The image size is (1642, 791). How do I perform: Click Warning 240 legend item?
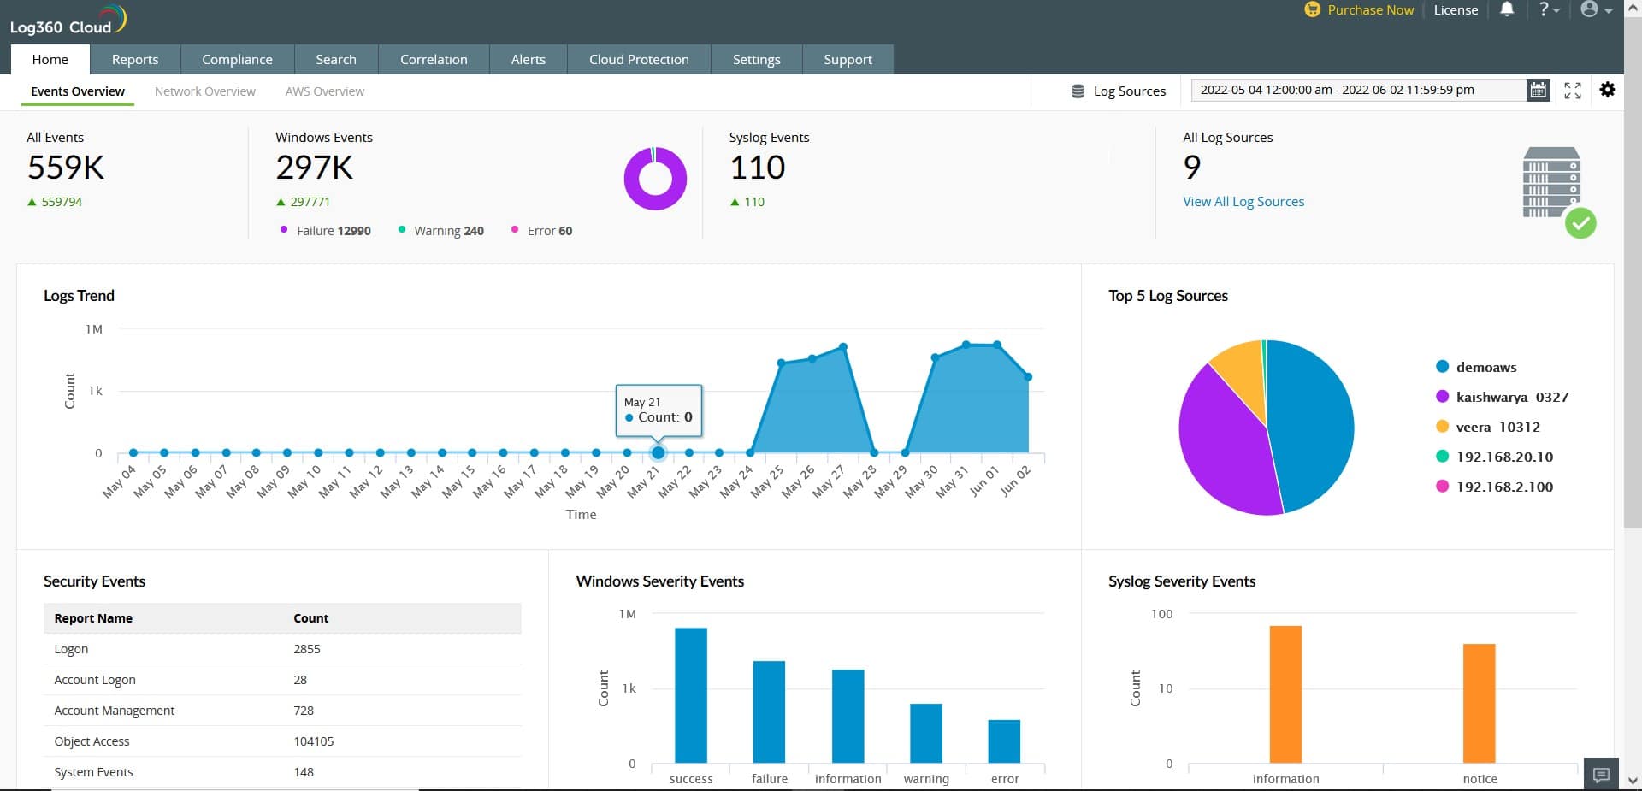click(441, 230)
